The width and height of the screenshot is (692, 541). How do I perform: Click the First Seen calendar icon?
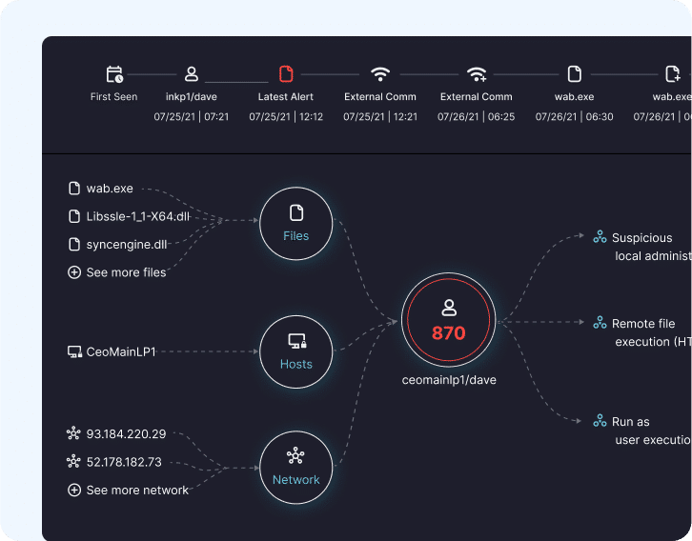coord(114,74)
